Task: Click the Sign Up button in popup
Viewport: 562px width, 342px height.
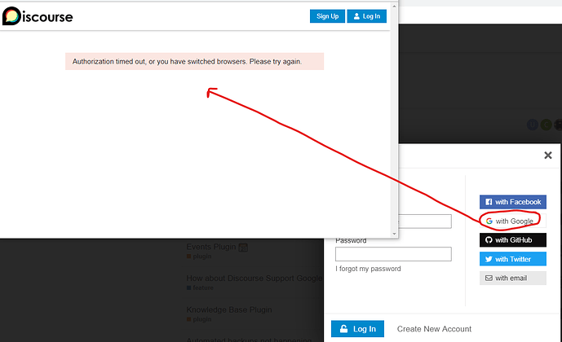Action: pos(327,16)
